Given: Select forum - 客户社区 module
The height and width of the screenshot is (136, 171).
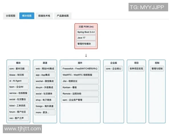Looking at the screenshot, I should [x=18, y=112].
